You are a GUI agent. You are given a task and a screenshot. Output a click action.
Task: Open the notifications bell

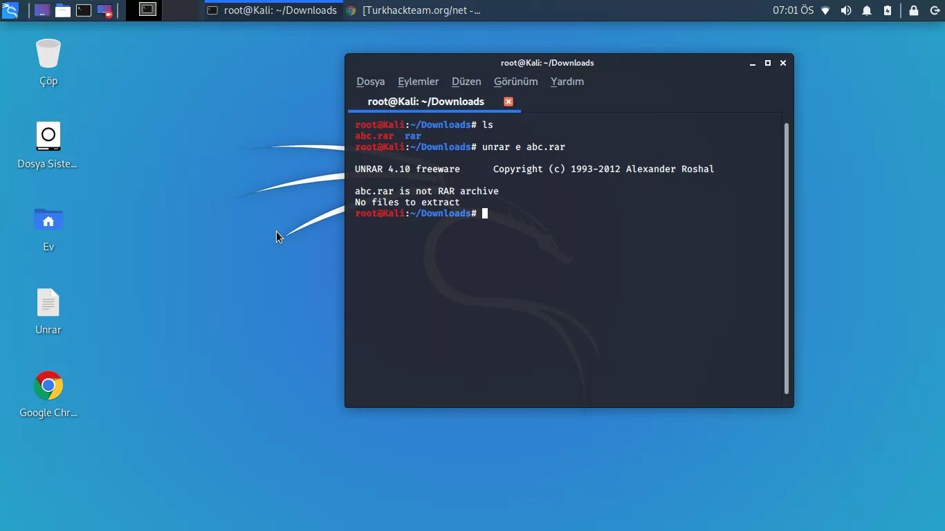[x=867, y=10]
